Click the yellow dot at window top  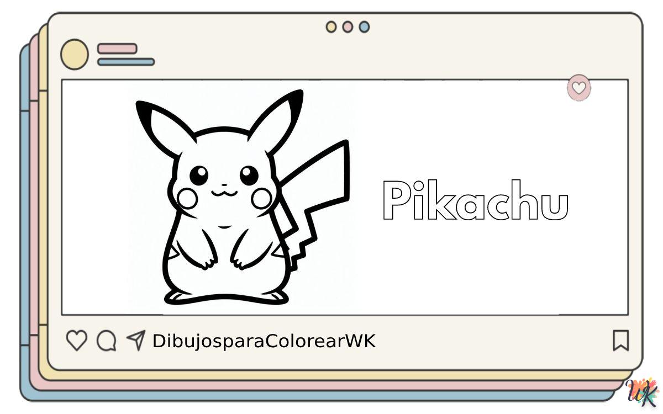[x=331, y=26]
